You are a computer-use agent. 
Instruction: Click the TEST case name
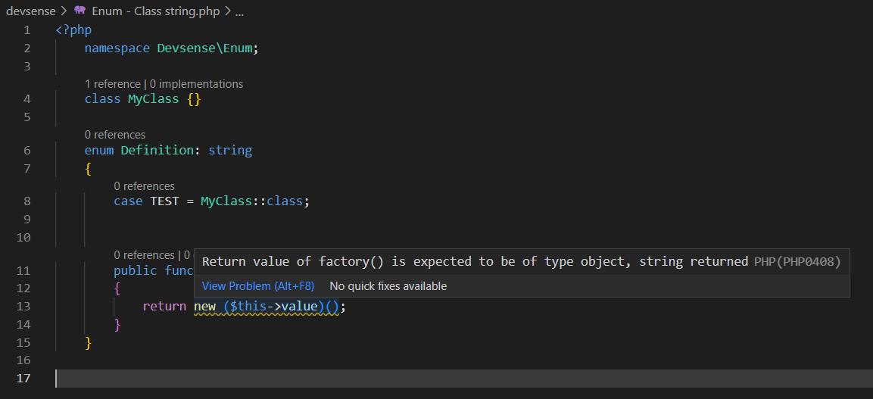[x=164, y=201]
